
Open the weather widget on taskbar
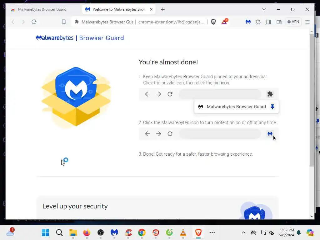coord(10,232)
